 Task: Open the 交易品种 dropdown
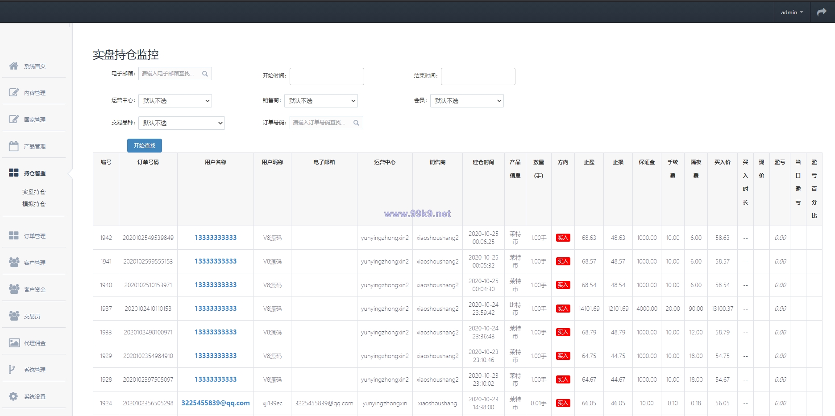182,123
